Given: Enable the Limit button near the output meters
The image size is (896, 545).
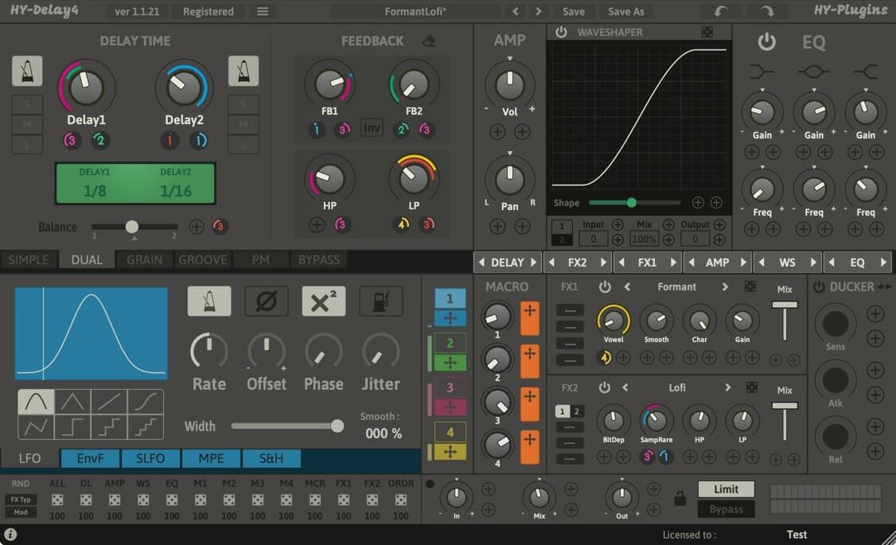Looking at the screenshot, I should (x=725, y=489).
